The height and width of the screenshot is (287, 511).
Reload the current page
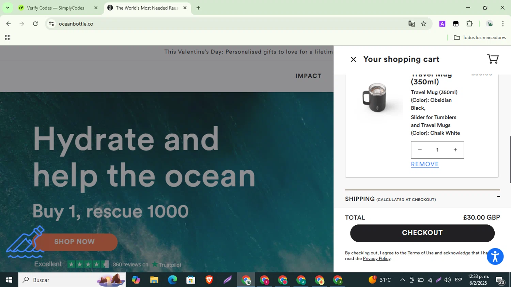pyautogui.click(x=35, y=24)
